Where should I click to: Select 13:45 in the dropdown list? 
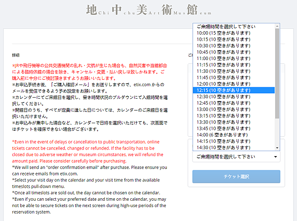tap(234, 128)
